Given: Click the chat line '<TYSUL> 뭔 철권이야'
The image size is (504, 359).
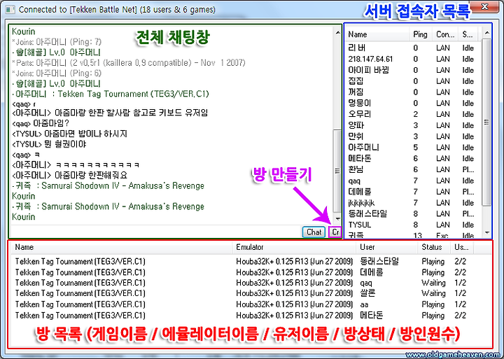Looking at the screenshot, I should [x=49, y=144].
